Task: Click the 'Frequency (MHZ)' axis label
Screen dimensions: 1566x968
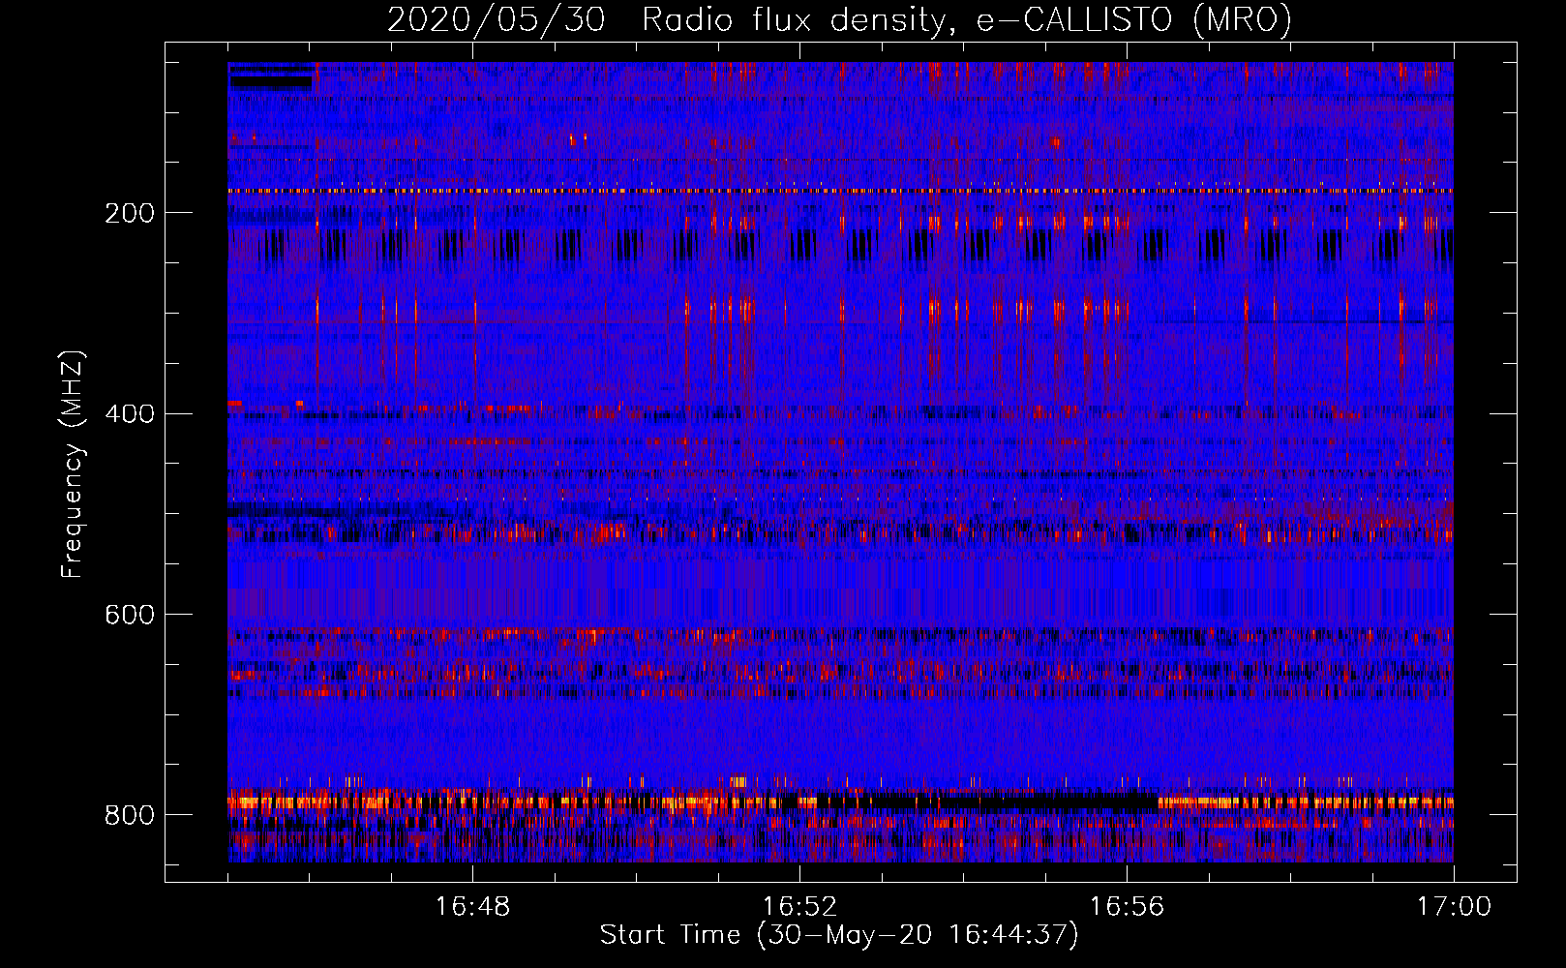Action: click(x=73, y=464)
